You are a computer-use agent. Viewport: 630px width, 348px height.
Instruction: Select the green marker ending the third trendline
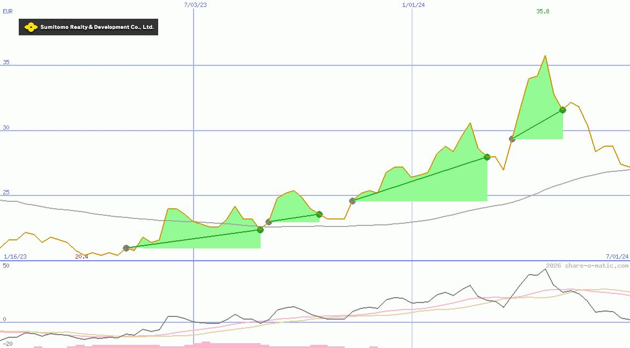486,157
